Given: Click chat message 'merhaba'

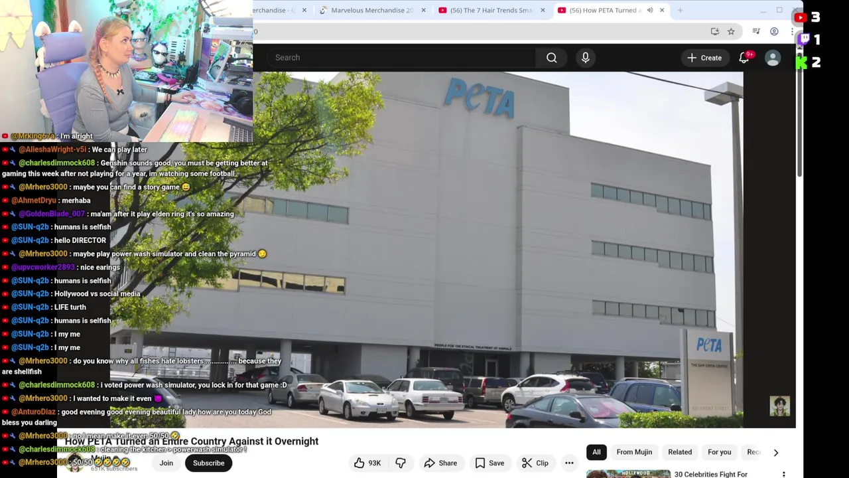Looking at the screenshot, I should (76, 200).
